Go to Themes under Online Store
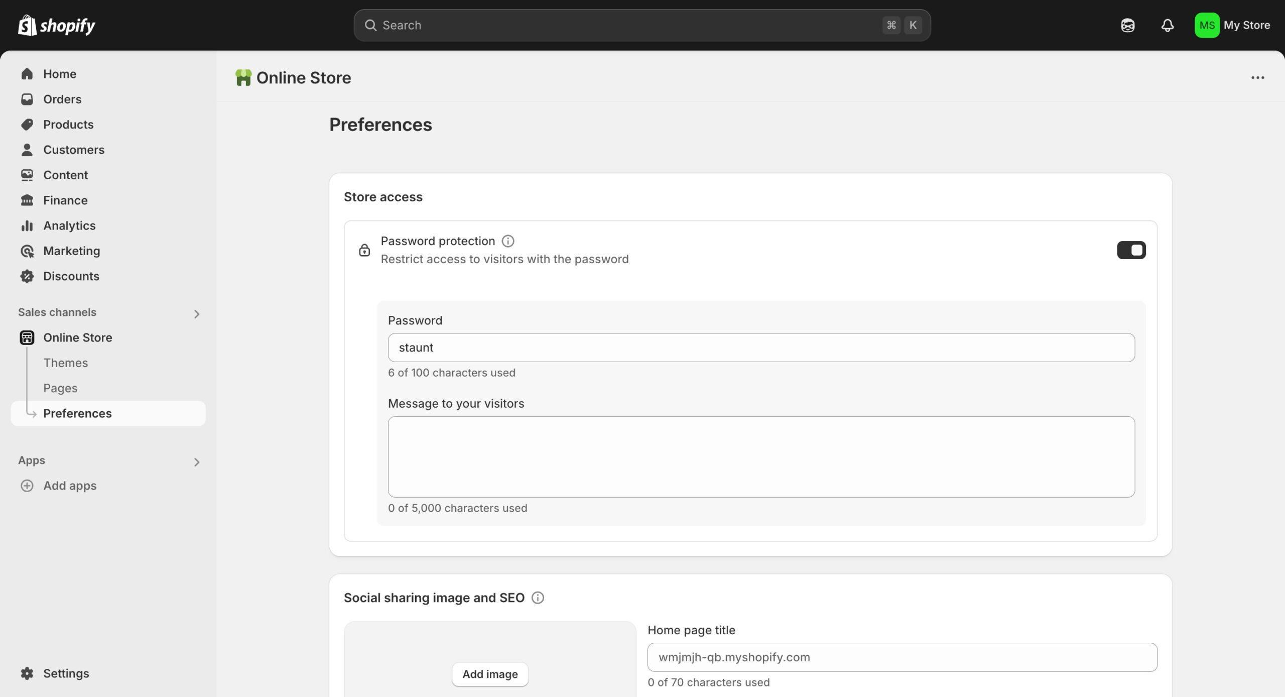The height and width of the screenshot is (697, 1285). click(65, 363)
